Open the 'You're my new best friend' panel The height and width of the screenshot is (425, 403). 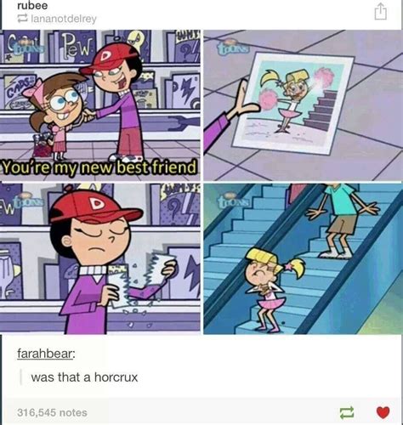tap(100, 105)
